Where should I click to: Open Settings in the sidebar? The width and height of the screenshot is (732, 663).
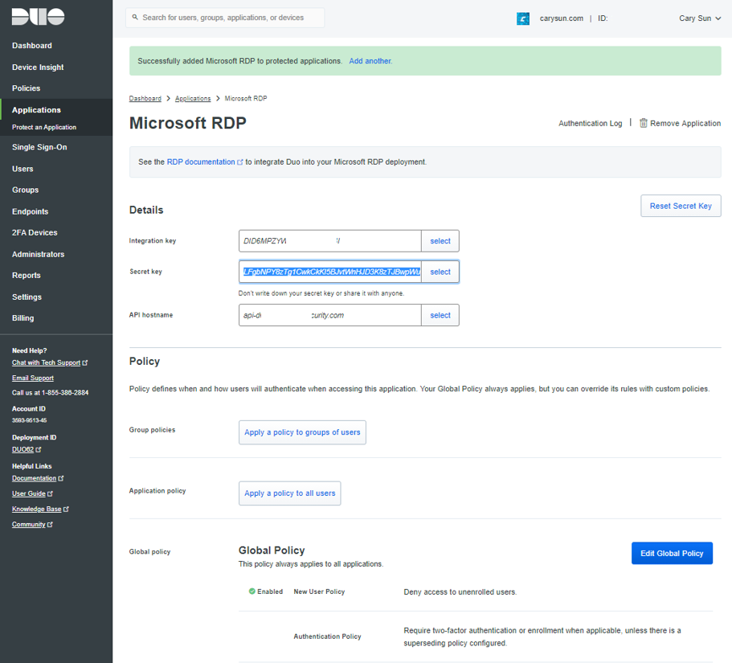27,297
